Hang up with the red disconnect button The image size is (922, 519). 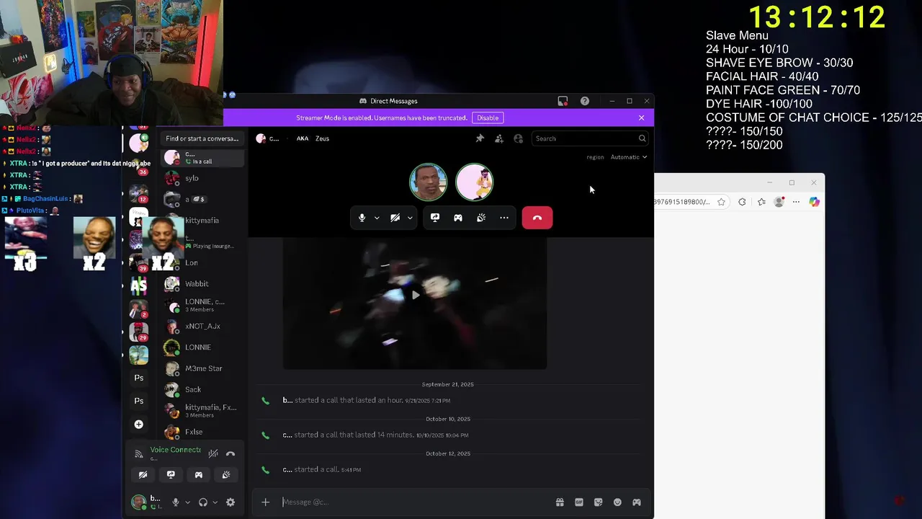(537, 218)
